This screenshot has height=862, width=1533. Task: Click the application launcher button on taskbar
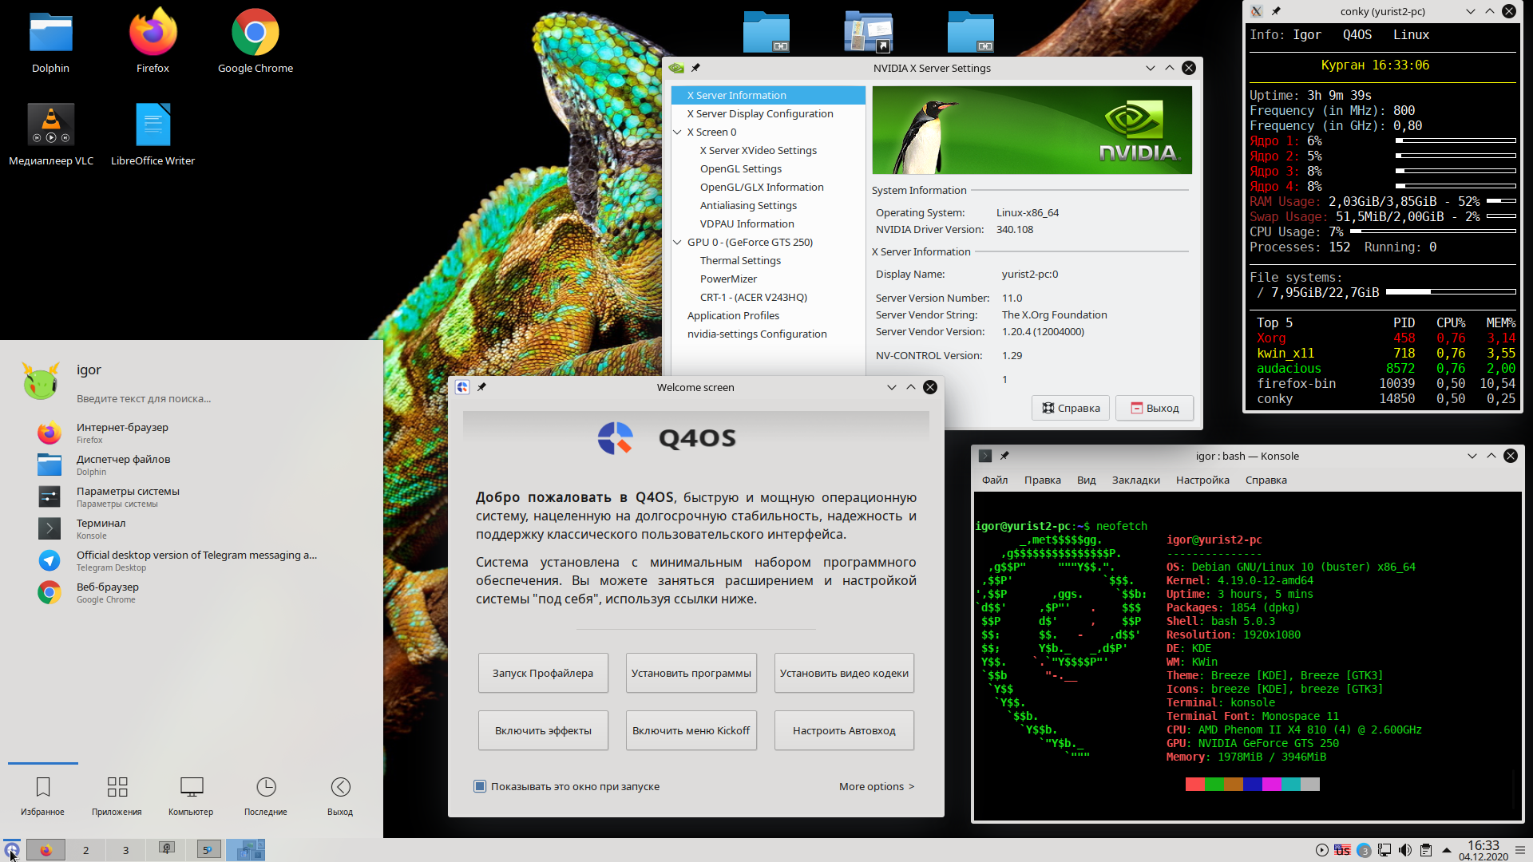(11, 850)
